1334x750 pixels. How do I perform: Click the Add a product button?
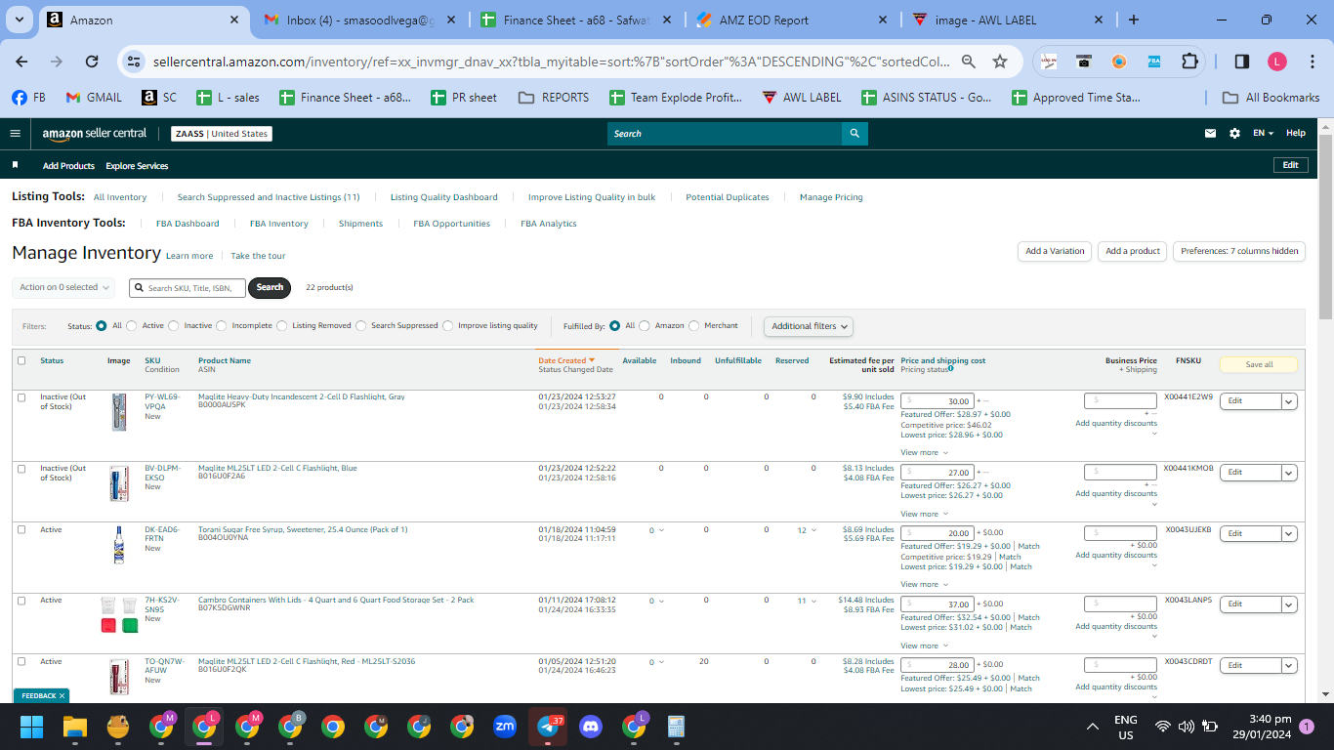pyautogui.click(x=1133, y=251)
